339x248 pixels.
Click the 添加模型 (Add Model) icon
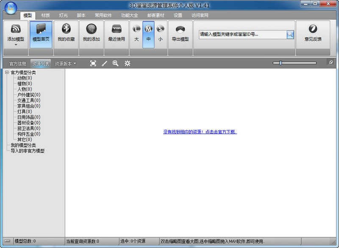(x=16, y=30)
